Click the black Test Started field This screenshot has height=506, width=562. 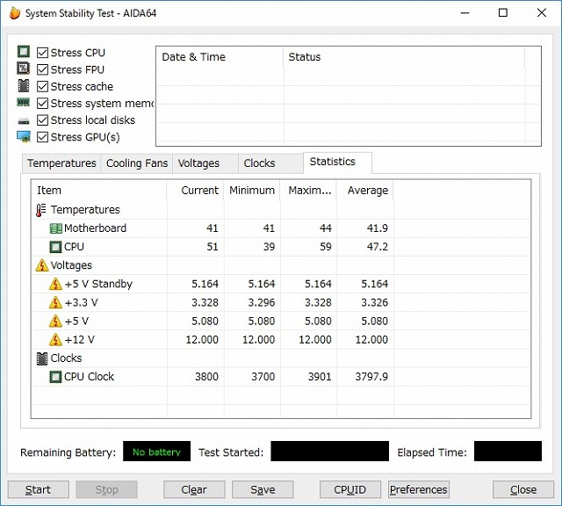click(330, 452)
